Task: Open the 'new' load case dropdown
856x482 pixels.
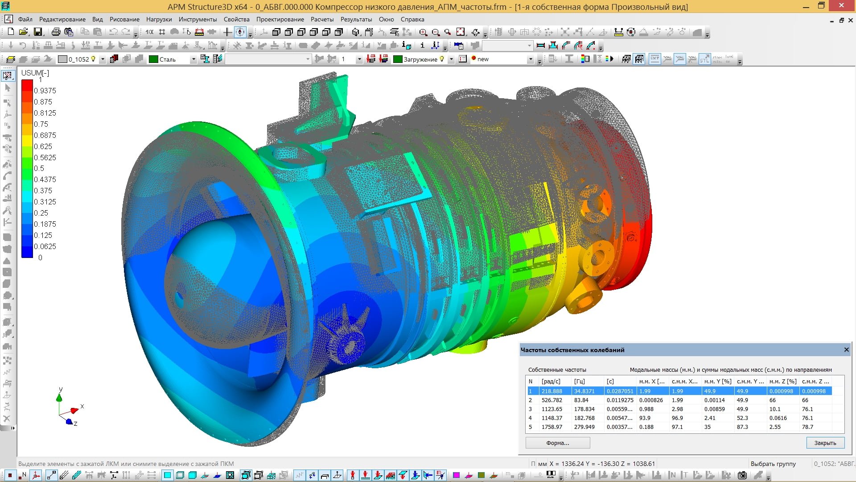Action: pos(530,59)
